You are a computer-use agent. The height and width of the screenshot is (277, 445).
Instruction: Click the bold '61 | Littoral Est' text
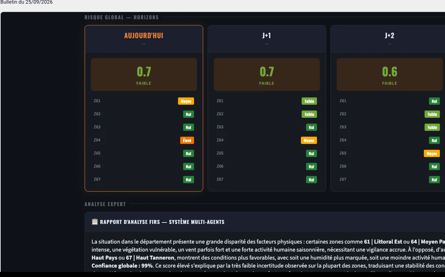tap(383, 242)
